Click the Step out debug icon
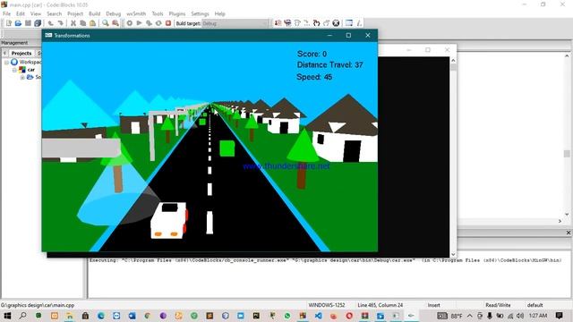573x322 pixels. point(316,23)
